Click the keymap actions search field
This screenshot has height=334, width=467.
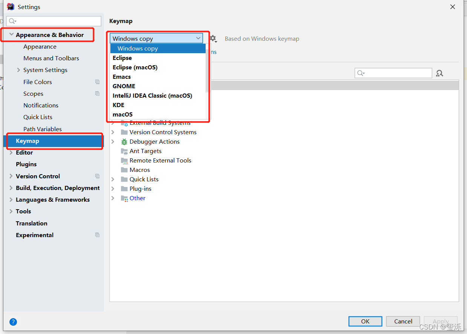[393, 73]
